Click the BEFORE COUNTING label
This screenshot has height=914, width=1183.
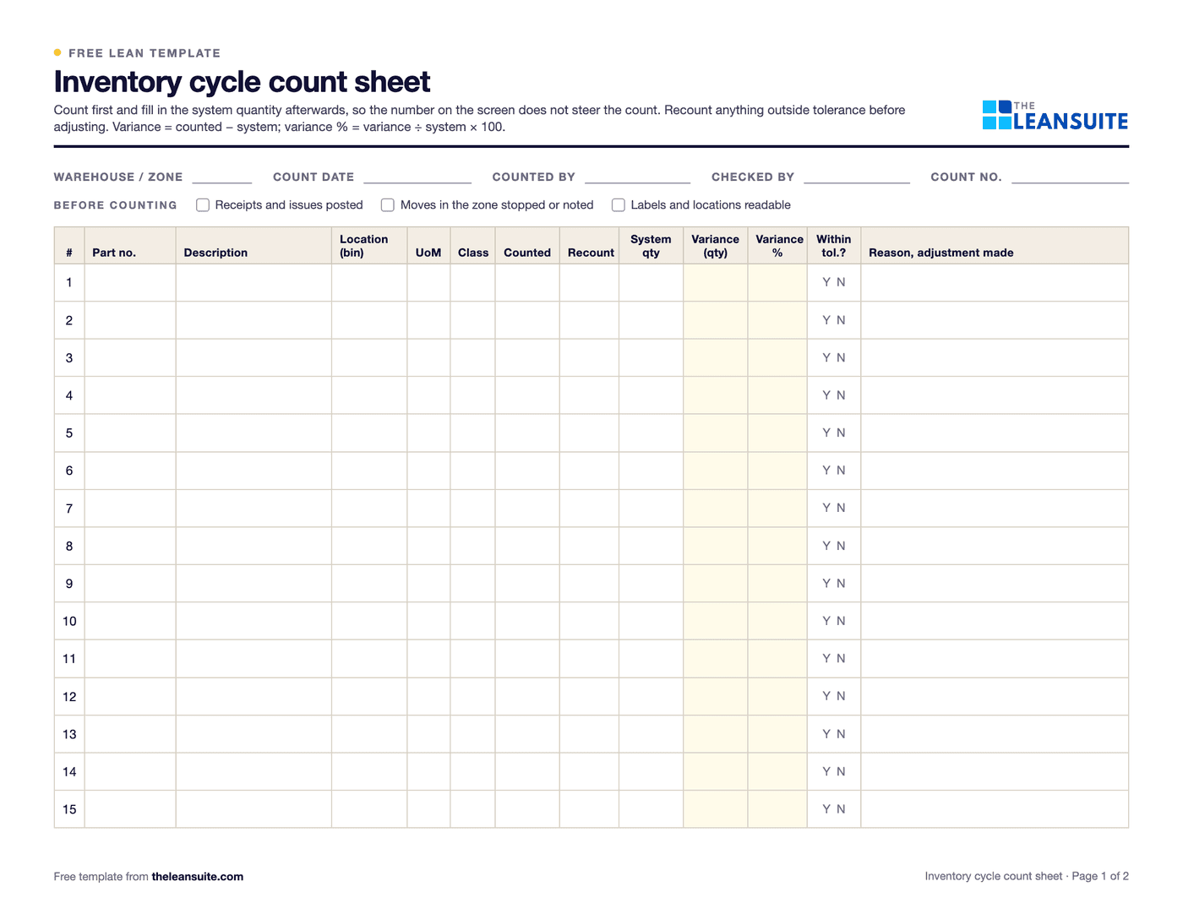coord(116,205)
